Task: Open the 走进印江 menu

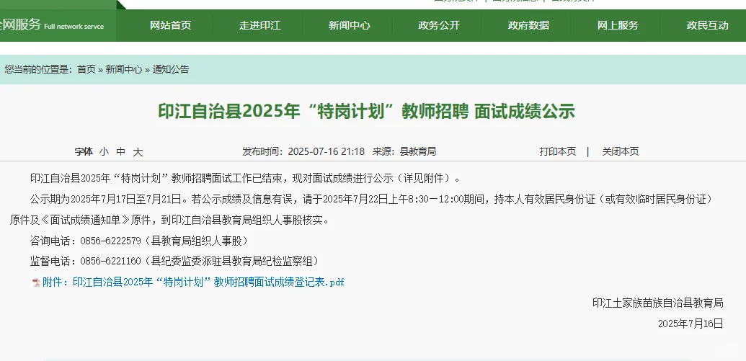Action: (259, 26)
